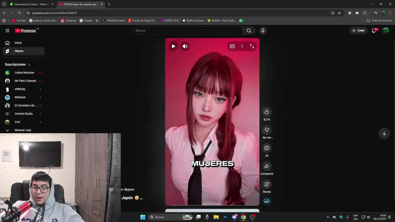The width and height of the screenshot is (395, 222).
Task: Show hidden system tray icons
Action: (328, 217)
